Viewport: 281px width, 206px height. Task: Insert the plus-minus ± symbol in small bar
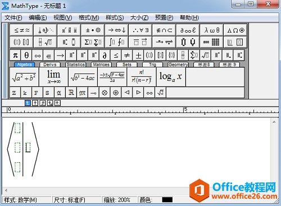point(138,55)
